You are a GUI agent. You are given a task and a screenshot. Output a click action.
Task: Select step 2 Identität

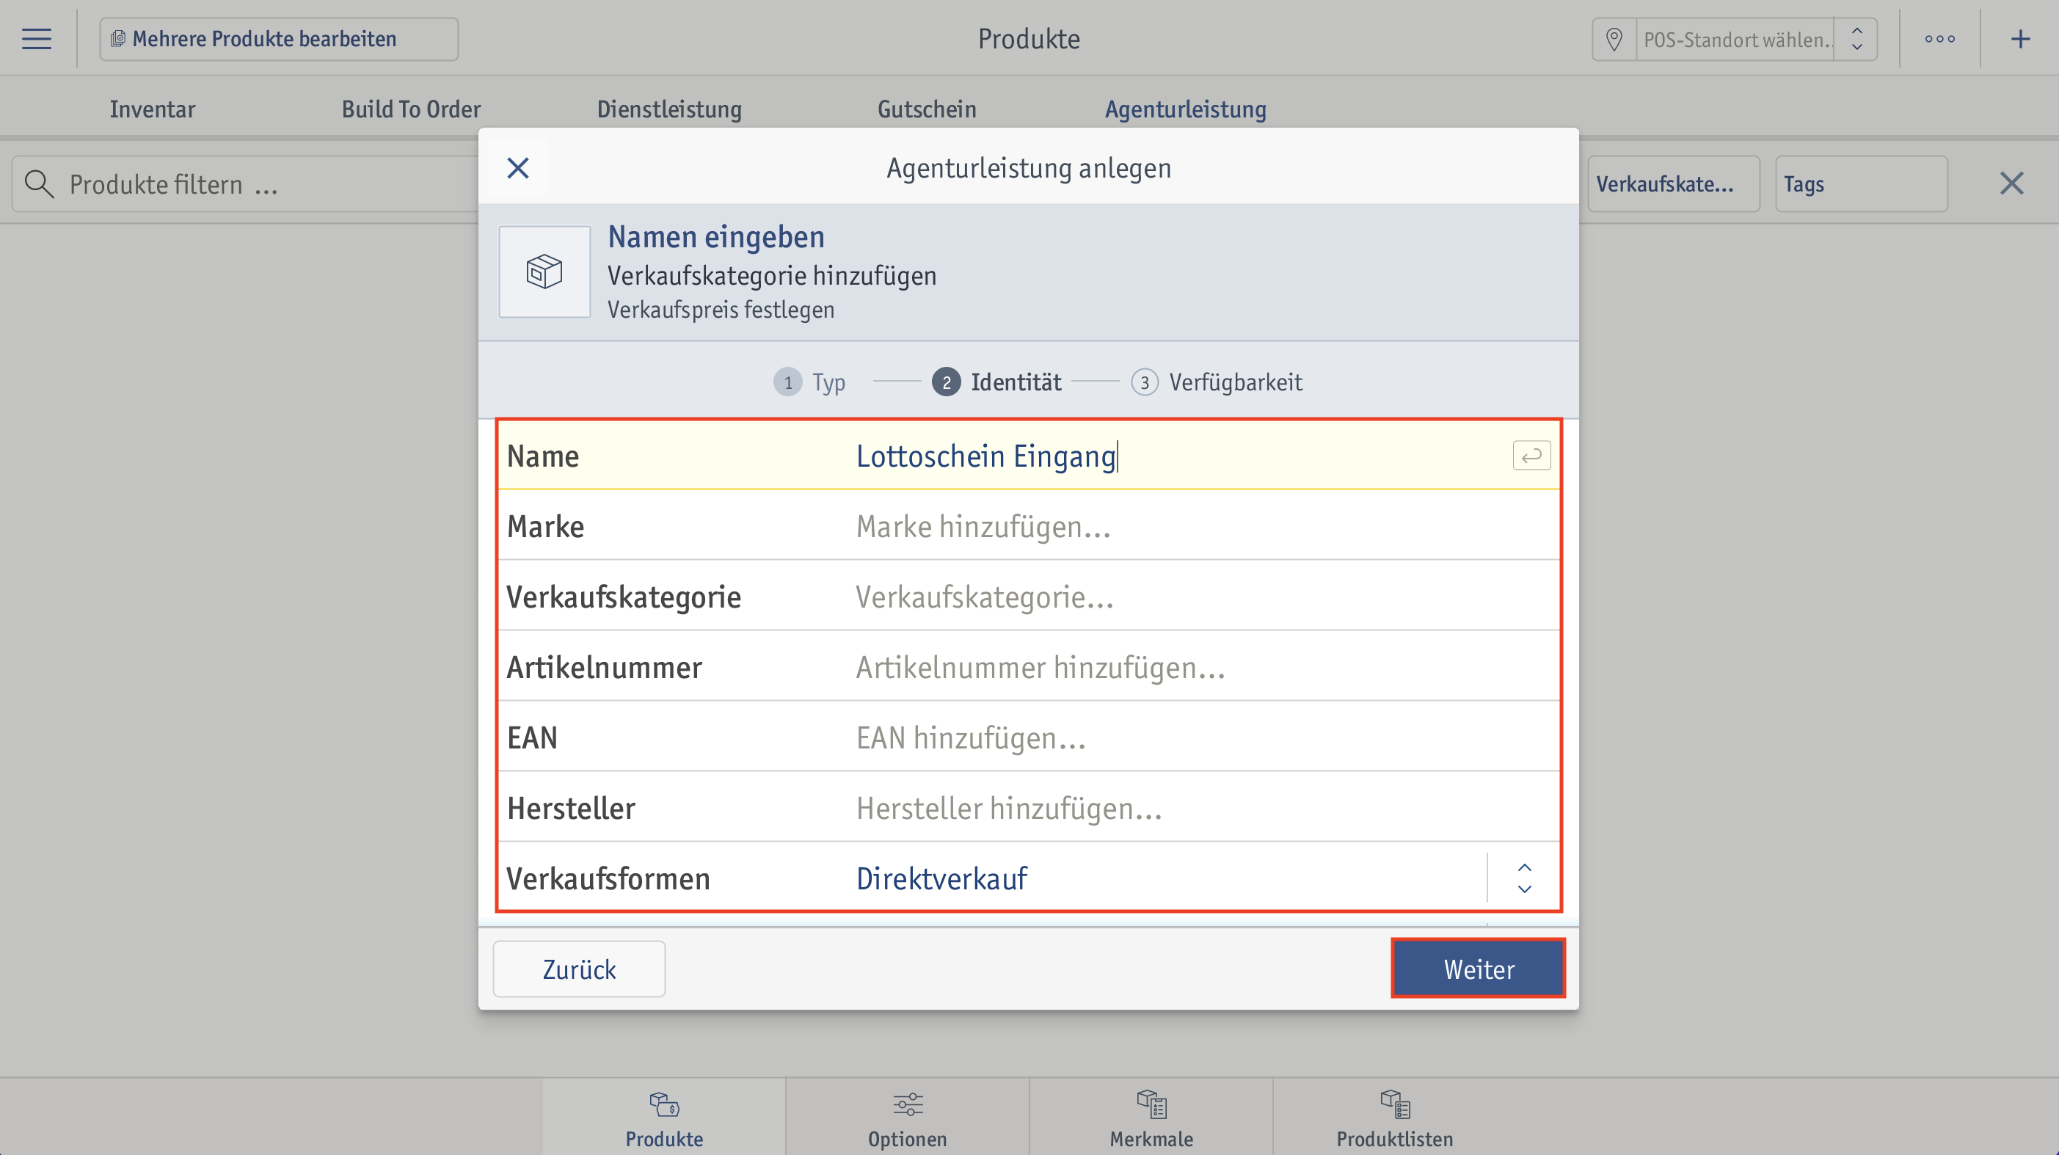[996, 382]
